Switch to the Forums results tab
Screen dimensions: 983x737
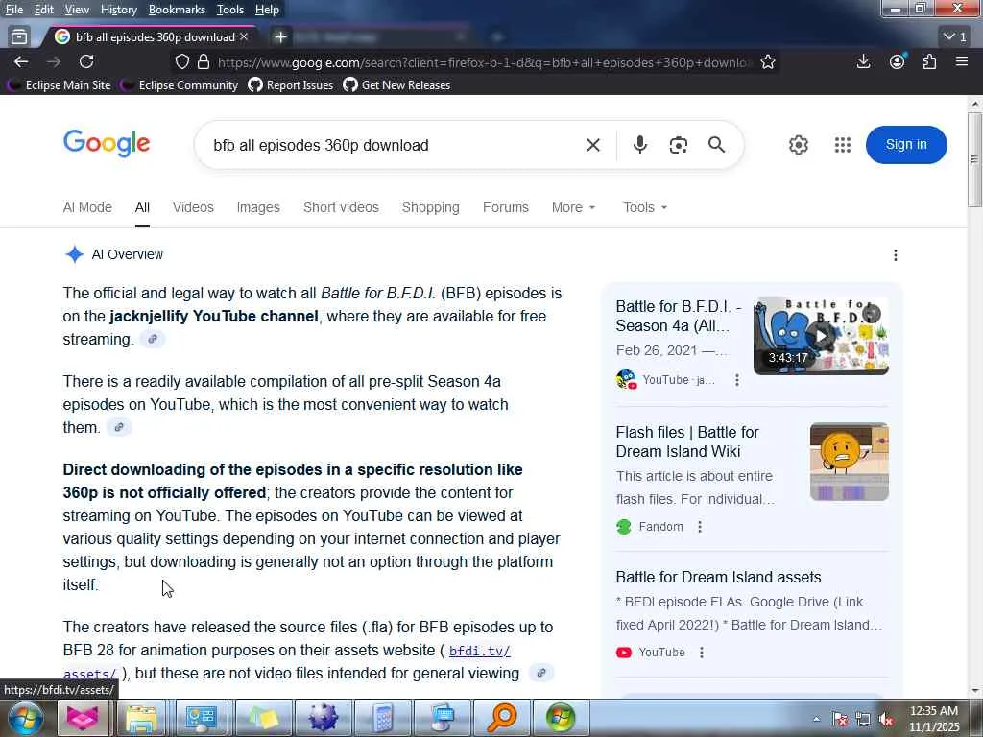point(505,207)
